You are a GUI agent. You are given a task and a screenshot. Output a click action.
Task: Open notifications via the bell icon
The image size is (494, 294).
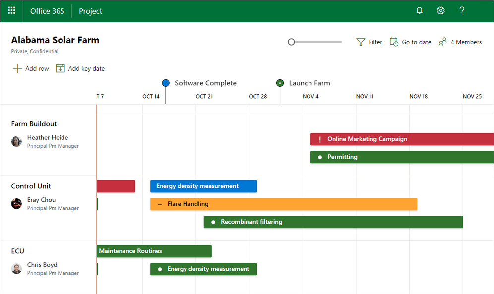click(419, 10)
